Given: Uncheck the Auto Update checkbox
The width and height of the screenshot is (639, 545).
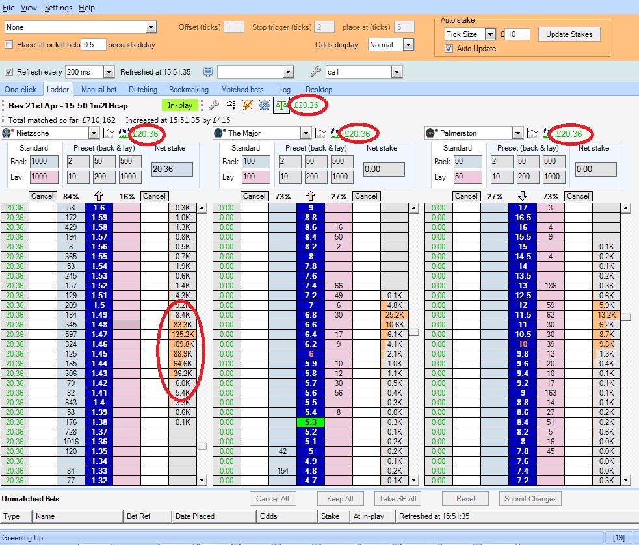Looking at the screenshot, I should 449,49.
